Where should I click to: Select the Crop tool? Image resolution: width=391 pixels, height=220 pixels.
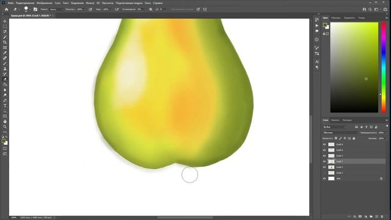pyautogui.click(x=5, y=42)
